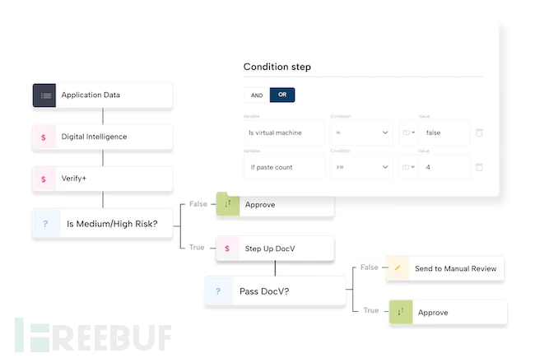
Task: Click the pencil icon on Send to Manual Review
Action: pos(398,268)
